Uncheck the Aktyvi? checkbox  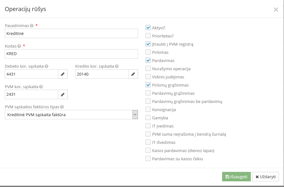pos(148,27)
